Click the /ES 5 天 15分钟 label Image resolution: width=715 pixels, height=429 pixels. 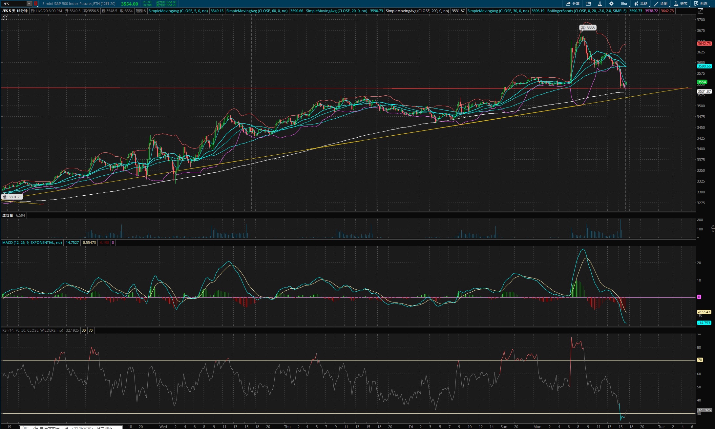[x=15, y=11]
